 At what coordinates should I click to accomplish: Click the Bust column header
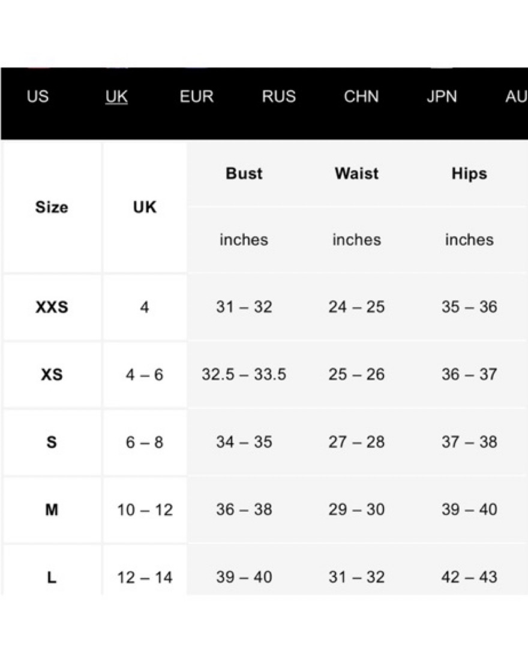(244, 173)
